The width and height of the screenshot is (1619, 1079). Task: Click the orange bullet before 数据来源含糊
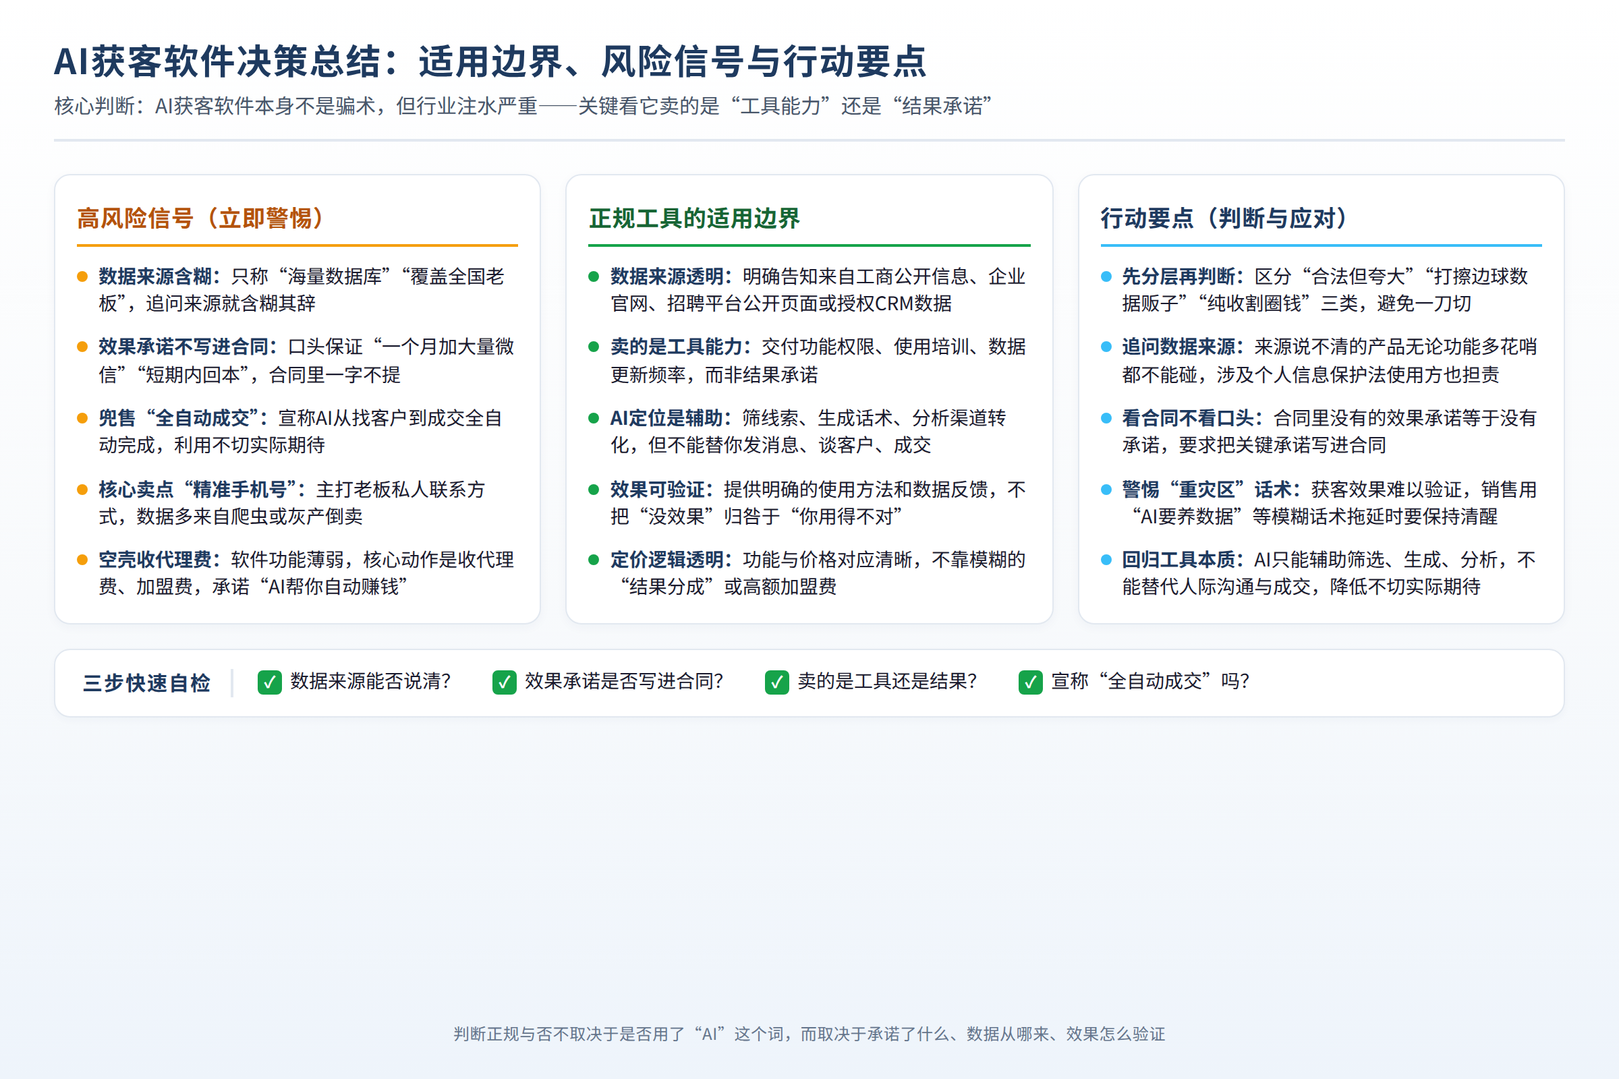pyautogui.click(x=82, y=276)
